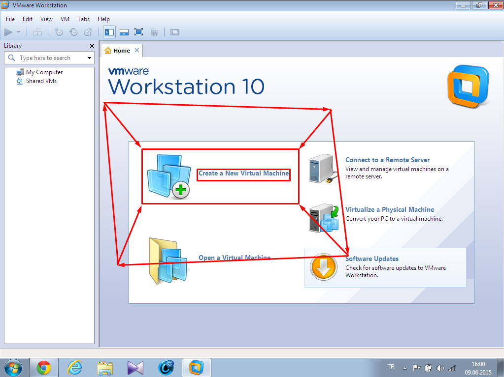Open the Windows Start menu
Viewport: 504px width, 377px height.
click(x=13, y=367)
